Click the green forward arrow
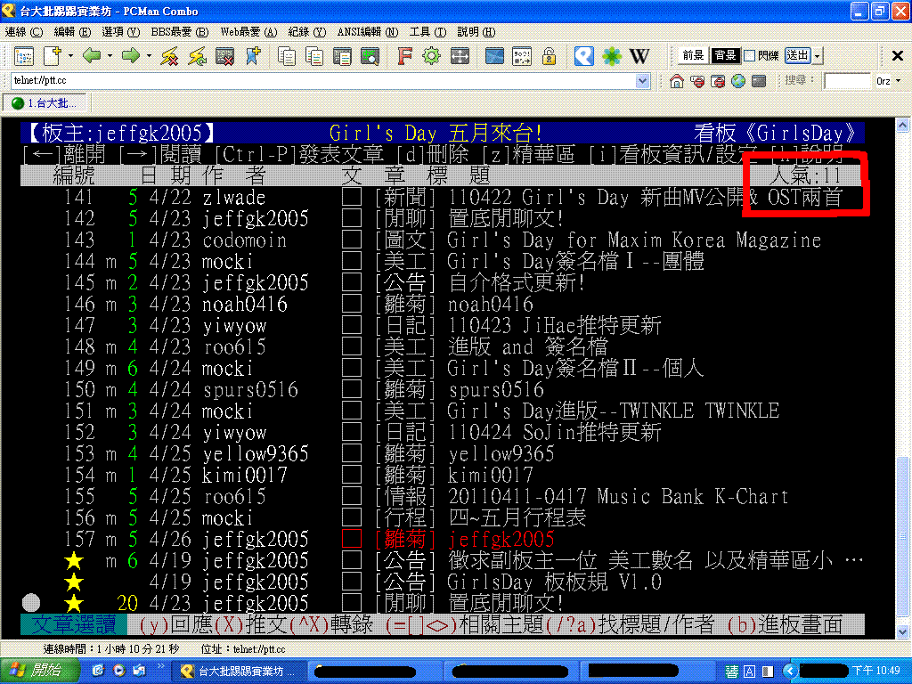The image size is (912, 684). click(x=131, y=56)
